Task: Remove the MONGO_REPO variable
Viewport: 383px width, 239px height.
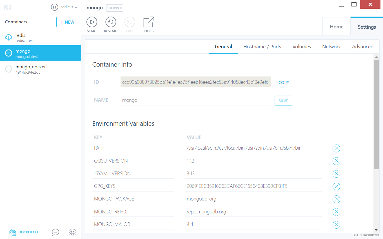Action: click(336, 212)
